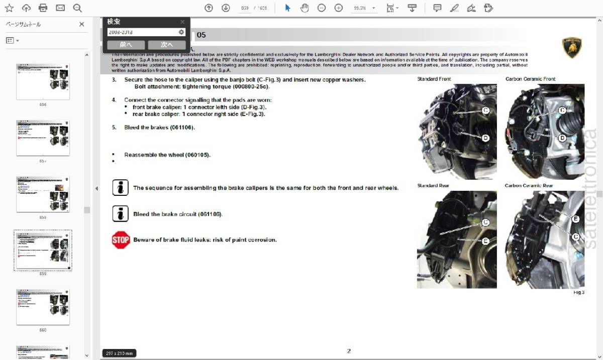Close the 検索 search box
Image resolution: width=603 pixels, height=360 pixels.
point(182,22)
